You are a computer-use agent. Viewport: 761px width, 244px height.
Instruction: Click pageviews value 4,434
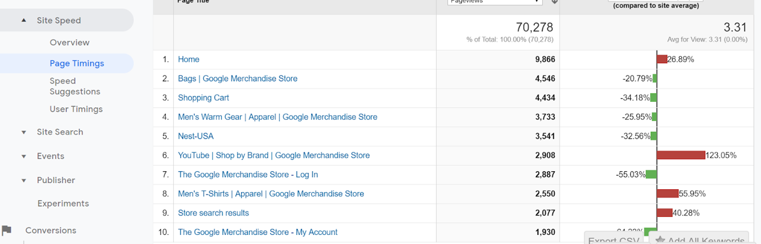[545, 98]
